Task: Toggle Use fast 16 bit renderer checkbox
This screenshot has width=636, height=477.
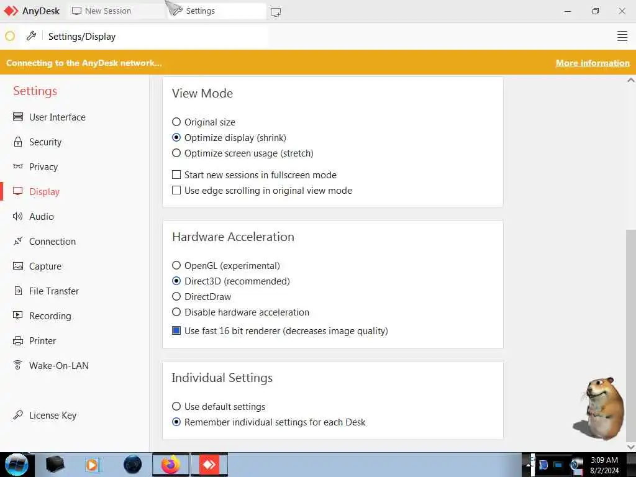Action: pyautogui.click(x=176, y=330)
